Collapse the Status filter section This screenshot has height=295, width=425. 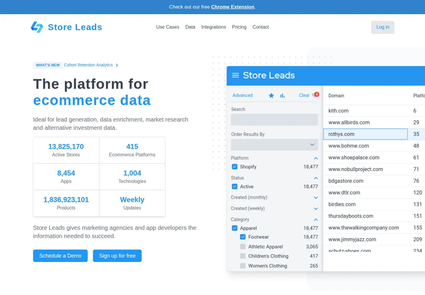point(316,178)
